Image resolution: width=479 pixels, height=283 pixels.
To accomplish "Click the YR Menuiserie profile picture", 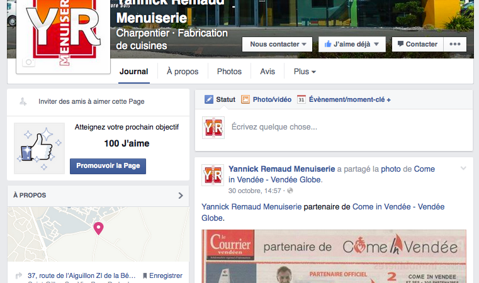I will pyautogui.click(x=63, y=35).
